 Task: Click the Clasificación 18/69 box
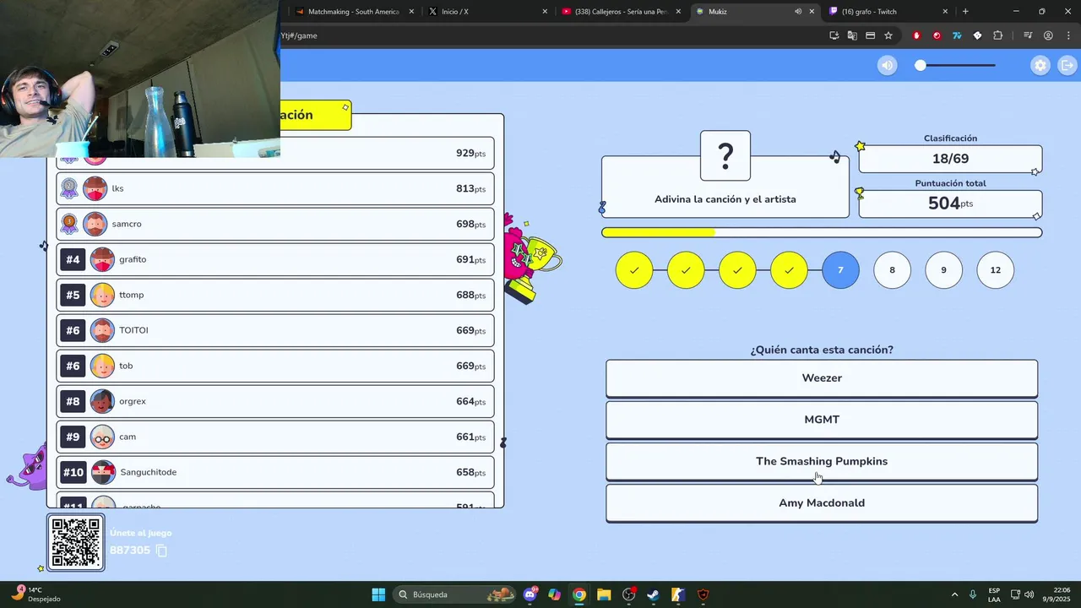[950, 159]
